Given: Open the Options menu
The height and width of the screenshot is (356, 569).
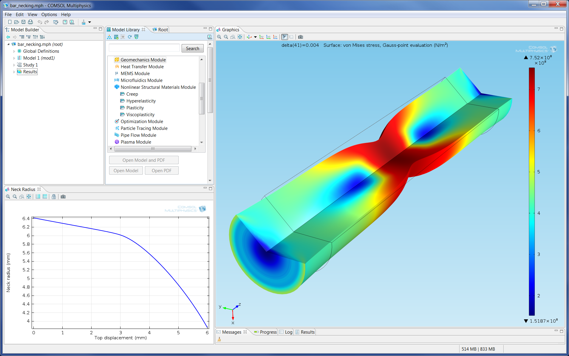Looking at the screenshot, I should pos(49,14).
